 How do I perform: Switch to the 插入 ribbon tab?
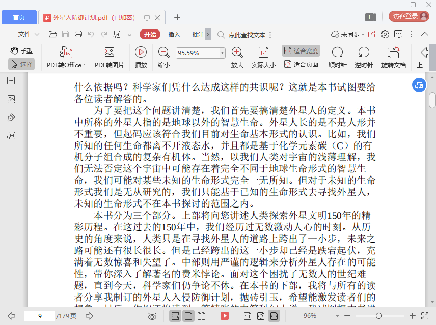coord(174,35)
